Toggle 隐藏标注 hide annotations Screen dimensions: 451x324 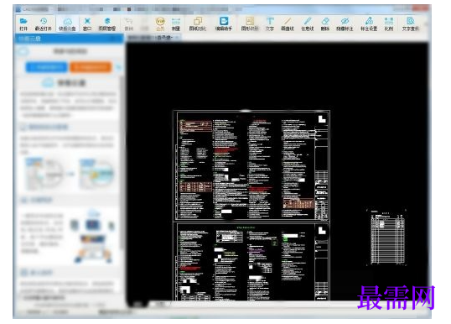coord(345,24)
